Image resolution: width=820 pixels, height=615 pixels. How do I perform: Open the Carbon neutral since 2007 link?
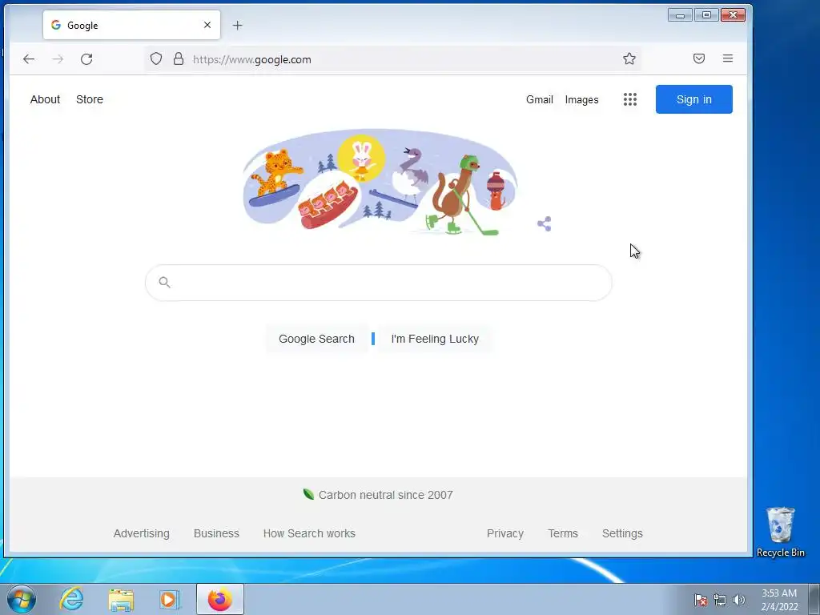pyautogui.click(x=378, y=495)
